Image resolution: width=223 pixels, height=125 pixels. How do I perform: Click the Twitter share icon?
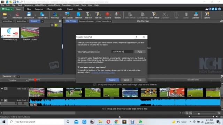click(x=213, y=9)
